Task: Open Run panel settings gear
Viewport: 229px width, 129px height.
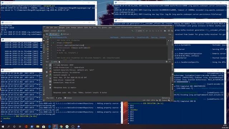Action: 167,62
